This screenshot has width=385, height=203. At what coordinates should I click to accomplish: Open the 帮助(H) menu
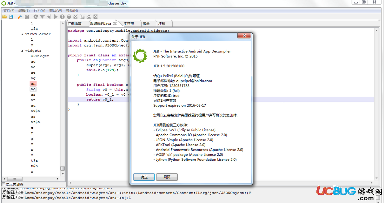[72, 10]
